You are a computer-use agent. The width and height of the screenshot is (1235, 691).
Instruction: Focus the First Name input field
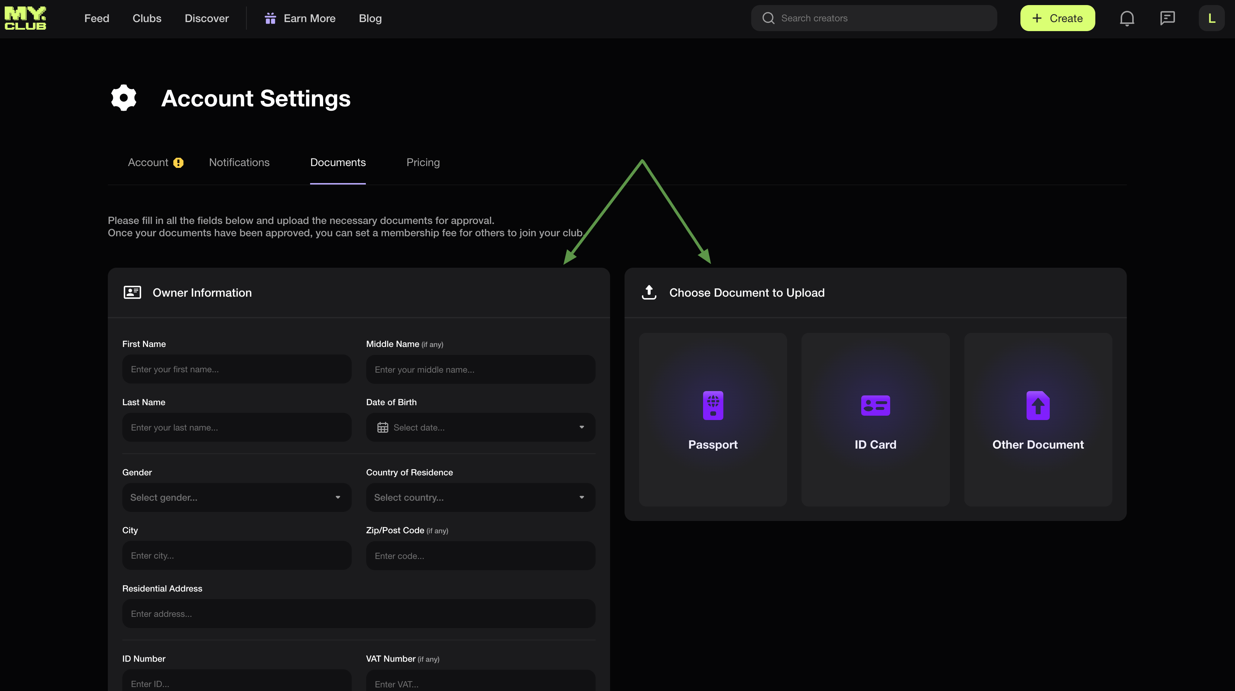236,369
